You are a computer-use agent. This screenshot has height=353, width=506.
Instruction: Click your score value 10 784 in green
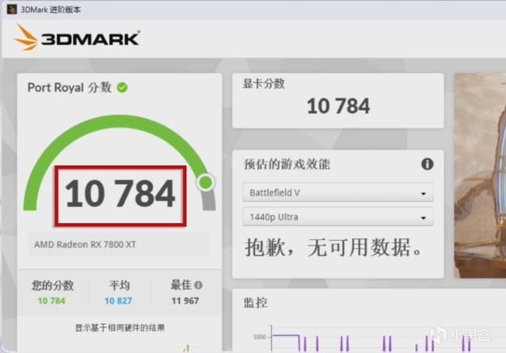pyautogui.click(x=52, y=300)
